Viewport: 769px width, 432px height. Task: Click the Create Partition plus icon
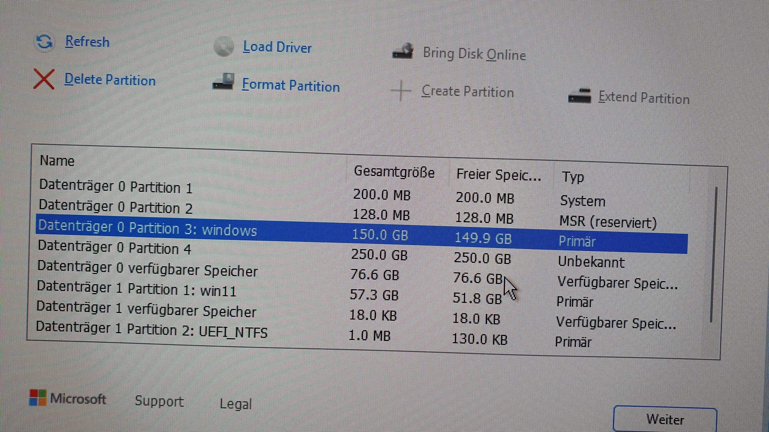401,90
